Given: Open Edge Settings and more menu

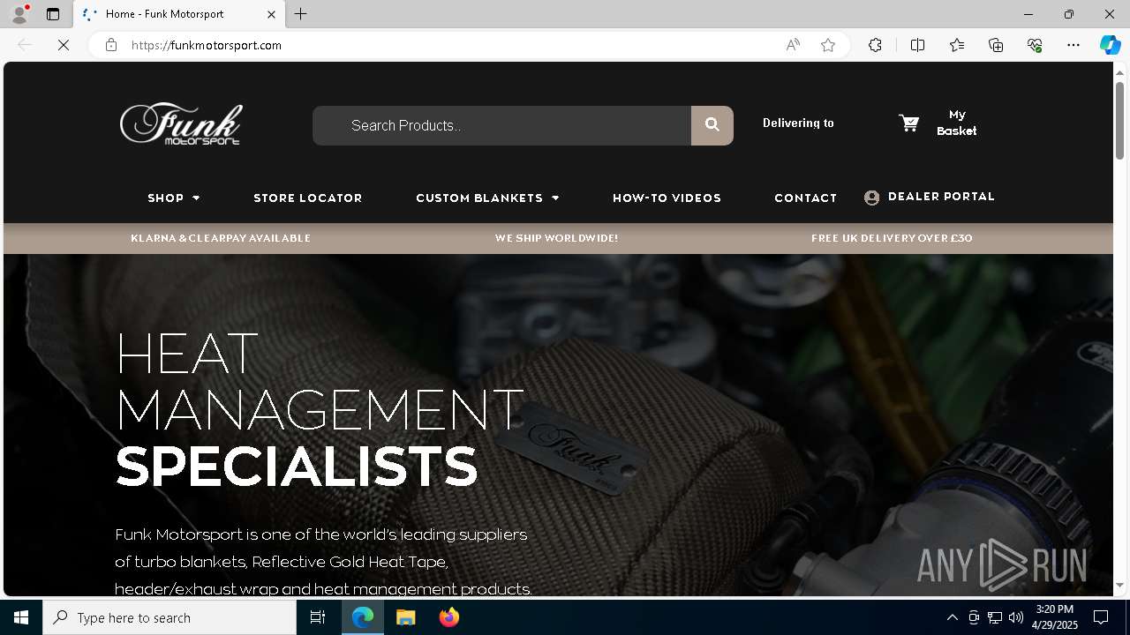Looking at the screenshot, I should coord(1073,45).
